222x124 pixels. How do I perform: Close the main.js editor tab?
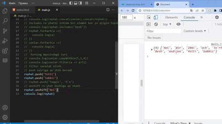point(57,10)
